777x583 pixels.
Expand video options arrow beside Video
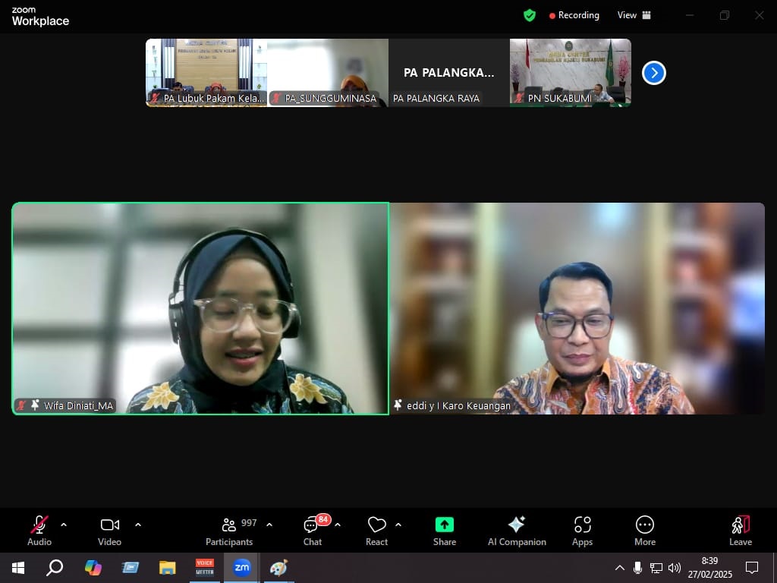(138, 525)
